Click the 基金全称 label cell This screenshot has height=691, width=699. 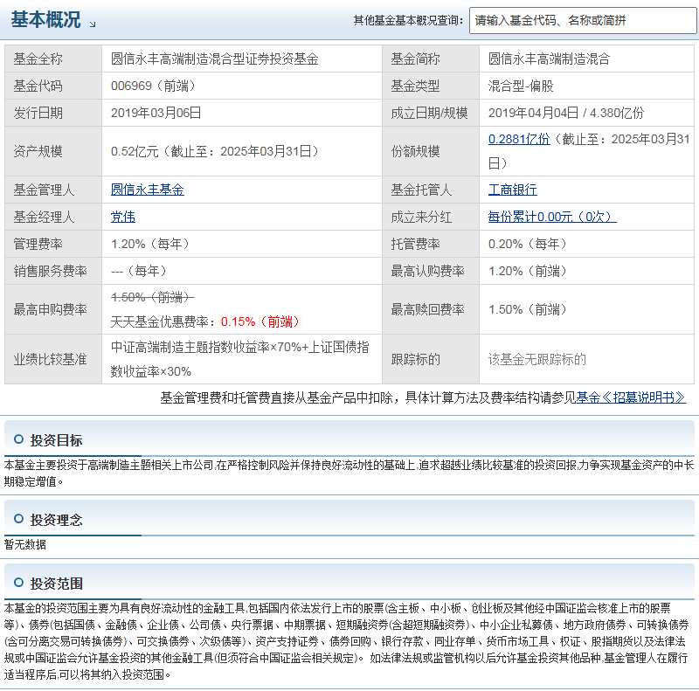tap(53, 59)
